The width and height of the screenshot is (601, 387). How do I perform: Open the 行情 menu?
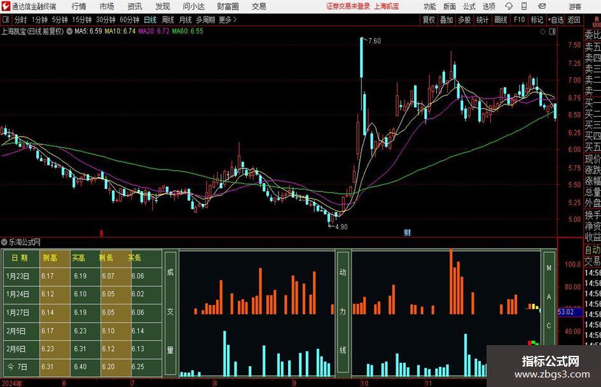[79, 6]
